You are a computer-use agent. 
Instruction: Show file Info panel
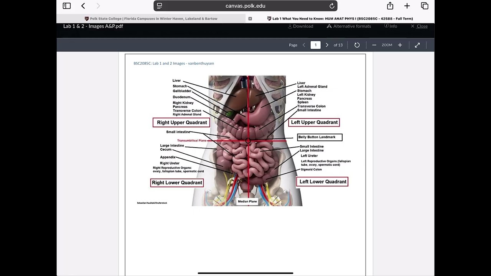coord(390,26)
